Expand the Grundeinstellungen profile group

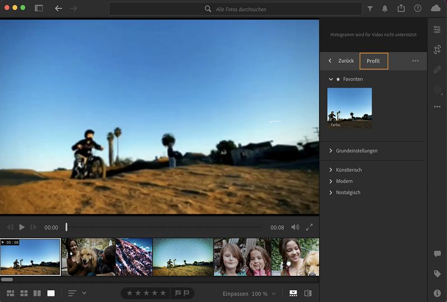[x=354, y=151]
